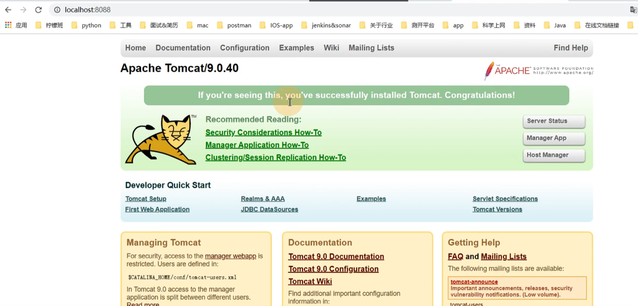Click the $CATALINA_HOME/conf/tomcat-users.xml path text

click(x=182, y=278)
